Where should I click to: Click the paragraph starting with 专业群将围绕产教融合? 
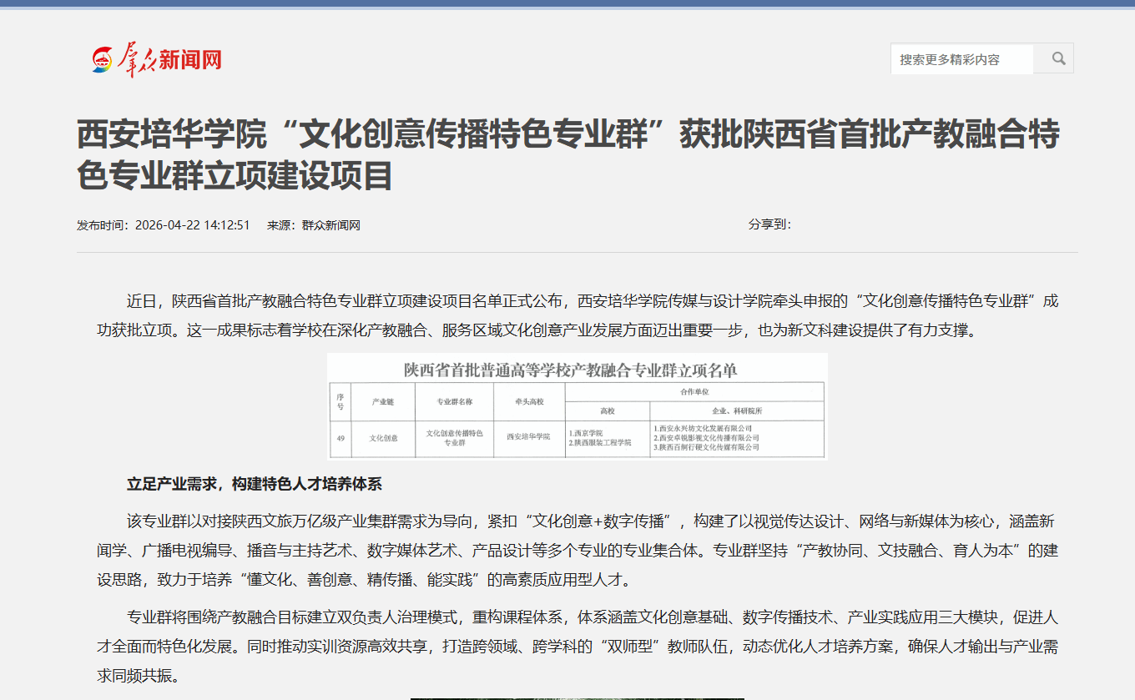pos(577,646)
